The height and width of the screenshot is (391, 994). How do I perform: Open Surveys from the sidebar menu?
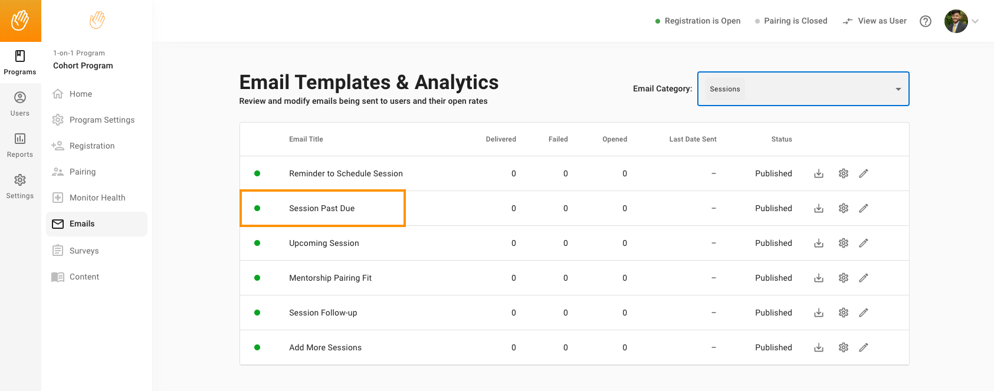pos(84,251)
